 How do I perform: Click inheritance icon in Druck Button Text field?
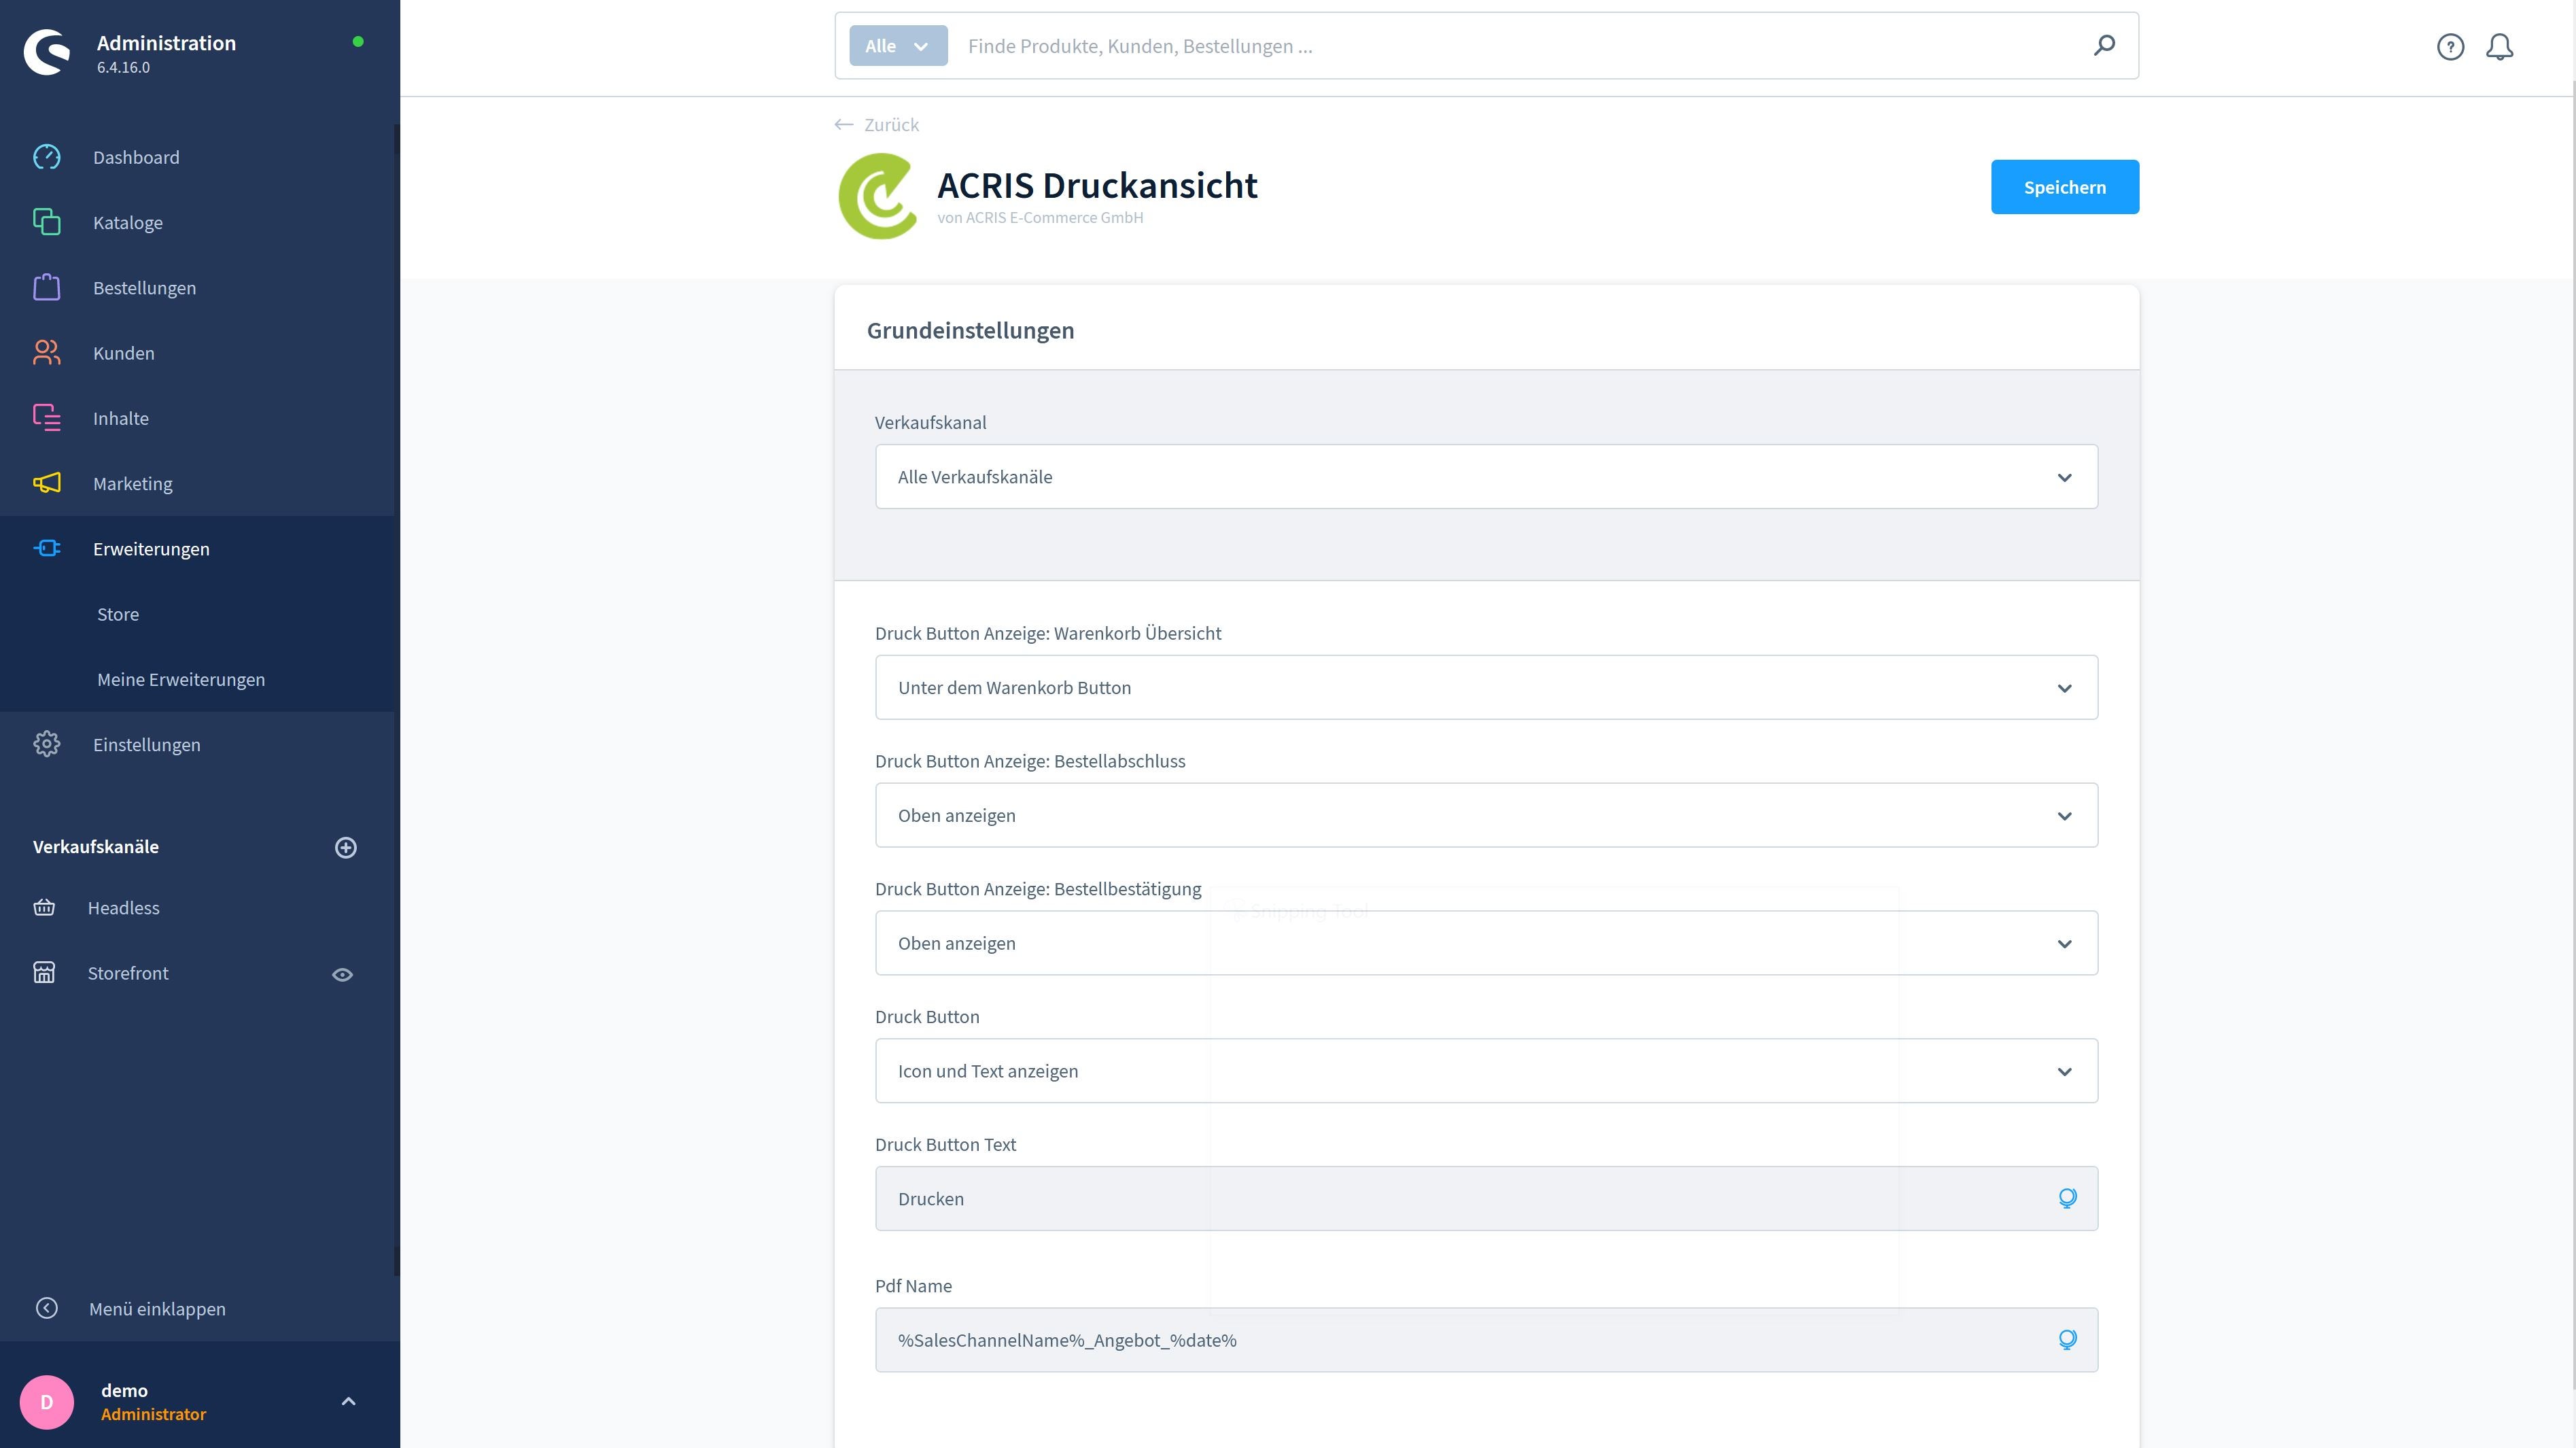tap(2067, 1198)
